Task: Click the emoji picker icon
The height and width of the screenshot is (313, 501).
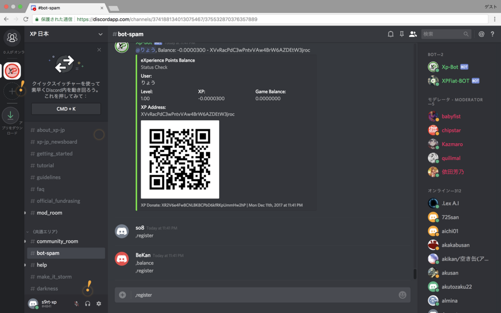Action: 402,295
